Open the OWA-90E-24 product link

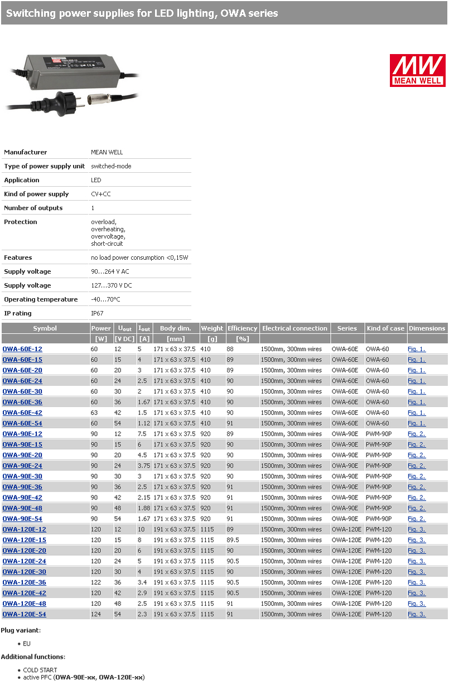tap(22, 466)
